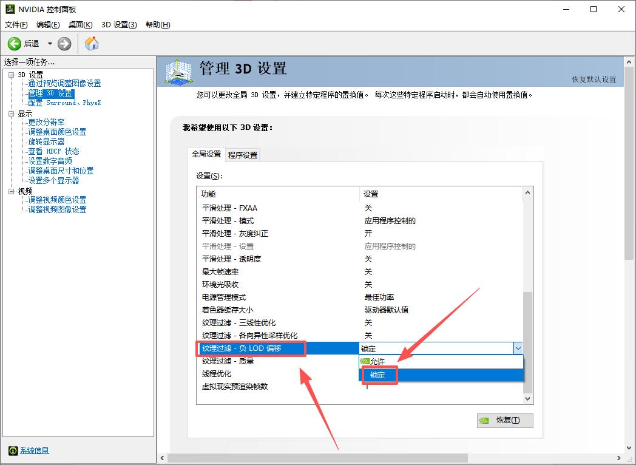Open 设置数字音频 in the tree
636x465 pixels.
pos(50,161)
